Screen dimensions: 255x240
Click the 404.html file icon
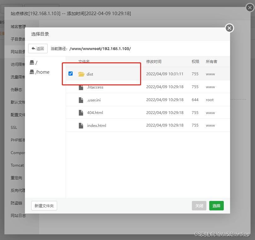point(81,113)
